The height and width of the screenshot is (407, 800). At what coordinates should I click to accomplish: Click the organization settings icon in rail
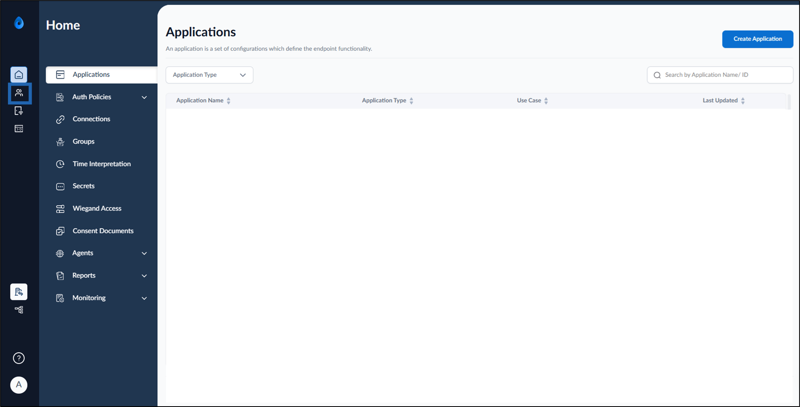point(19,292)
